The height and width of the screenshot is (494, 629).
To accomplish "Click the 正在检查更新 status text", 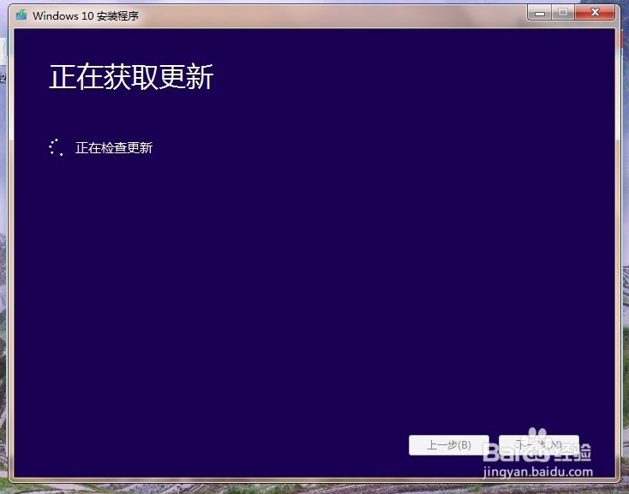I will tap(114, 148).
